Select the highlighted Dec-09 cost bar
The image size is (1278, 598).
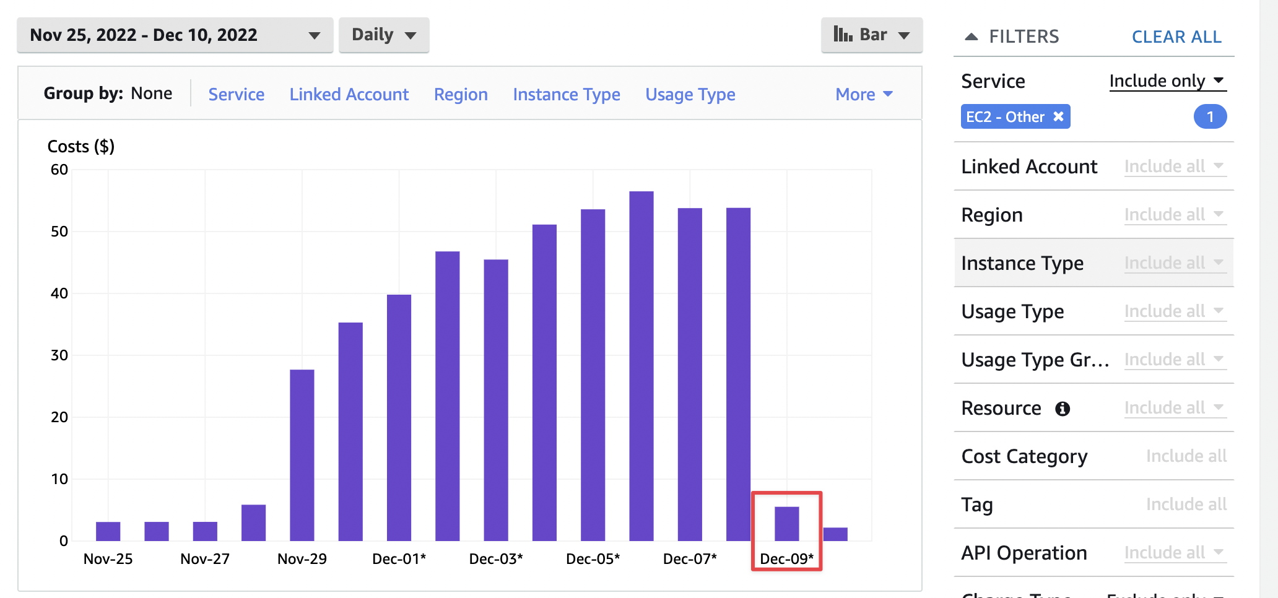786,524
